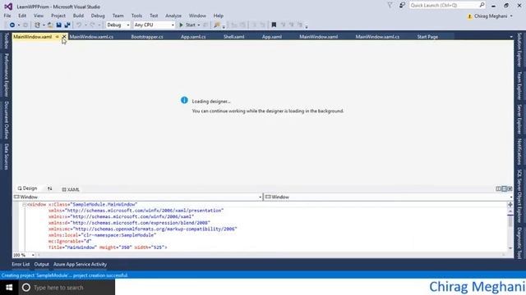
Task: Open the Team menu
Action: [118, 16]
